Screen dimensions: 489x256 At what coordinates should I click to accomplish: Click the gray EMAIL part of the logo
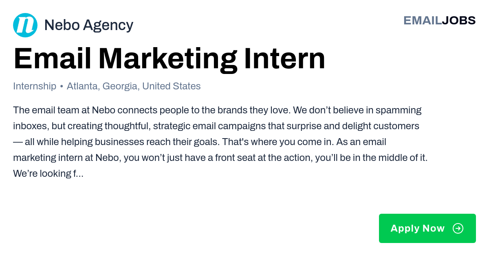pos(423,20)
